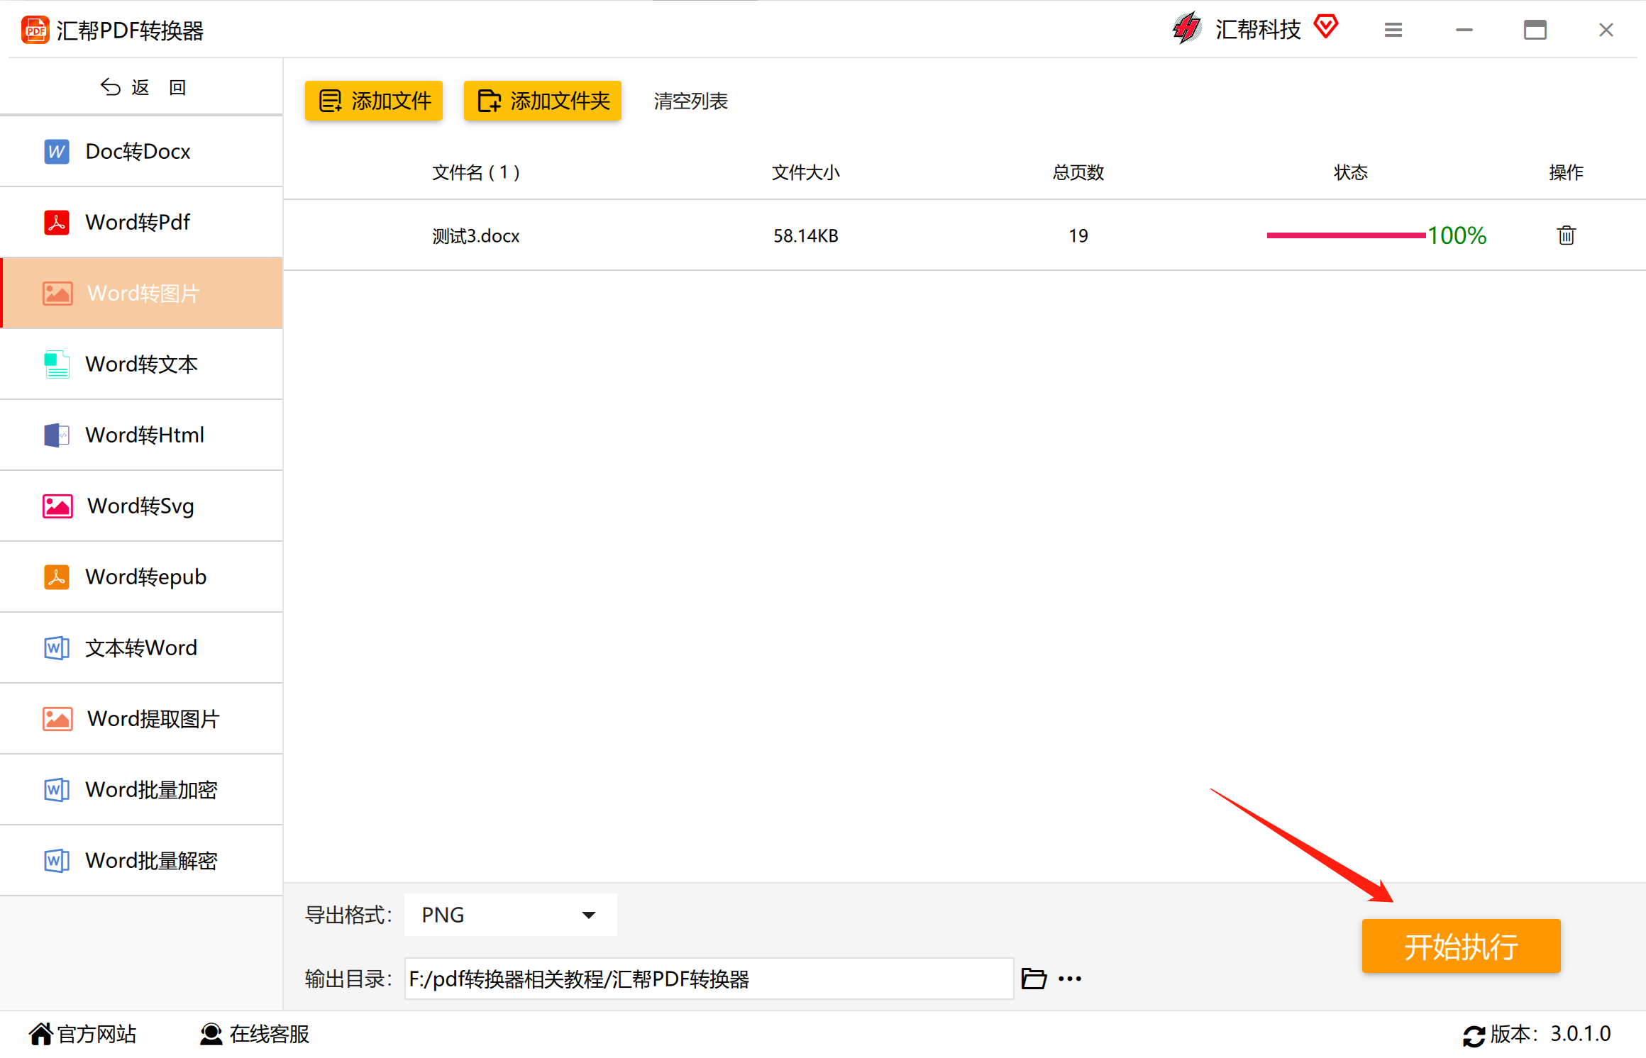The height and width of the screenshot is (1058, 1646).
Task: Switch to Doc转Docx mode
Action: coord(141,151)
